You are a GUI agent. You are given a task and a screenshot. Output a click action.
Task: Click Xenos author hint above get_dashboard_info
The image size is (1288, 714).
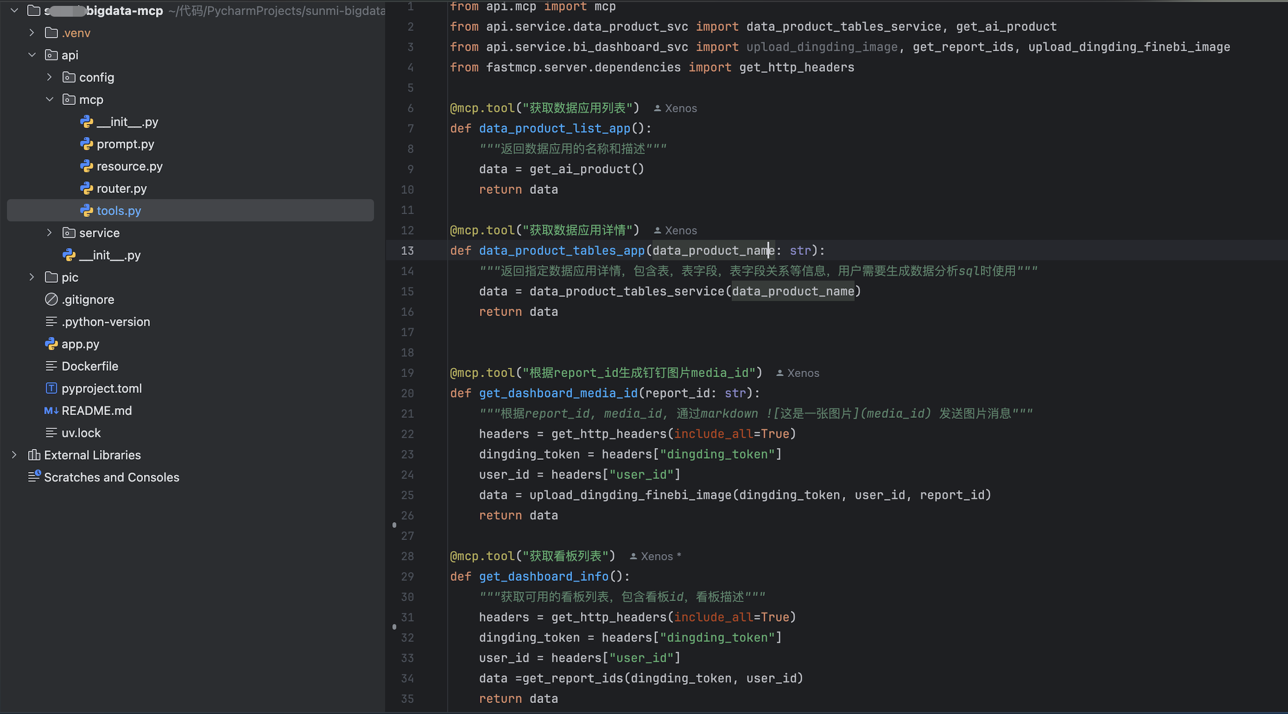[x=656, y=556]
